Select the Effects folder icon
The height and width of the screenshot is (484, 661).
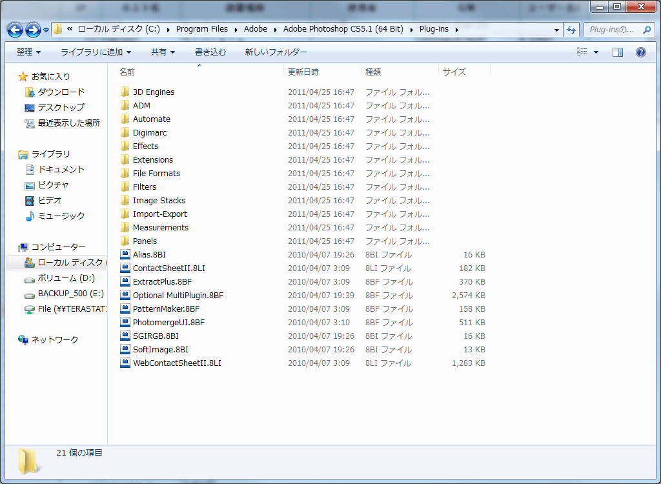click(x=125, y=146)
